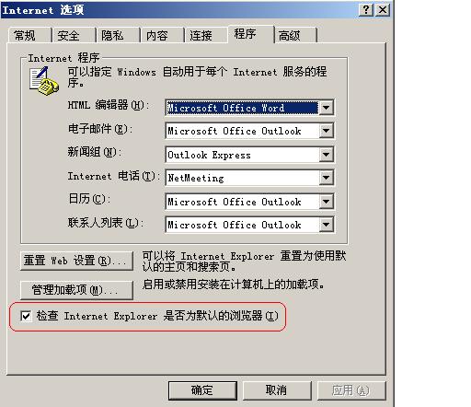Screen dimensions: 471x407
Task: Switch to the 安全 tab
Action: (x=74, y=35)
